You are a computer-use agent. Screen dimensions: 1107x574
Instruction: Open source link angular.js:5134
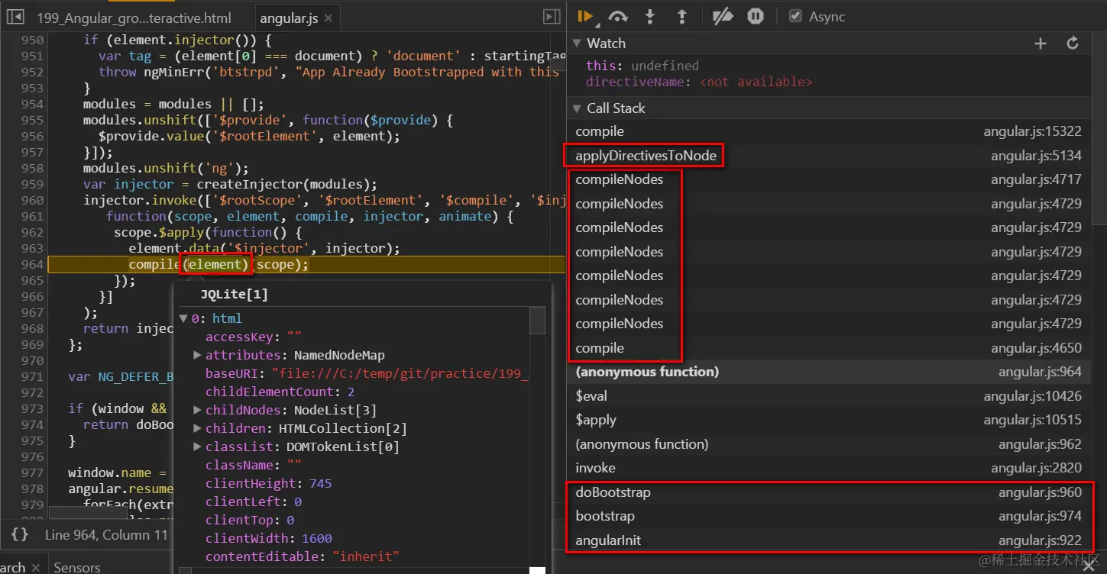click(x=1036, y=156)
